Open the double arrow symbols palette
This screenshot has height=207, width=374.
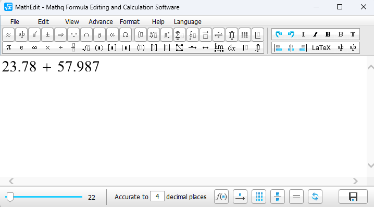tap(60, 35)
